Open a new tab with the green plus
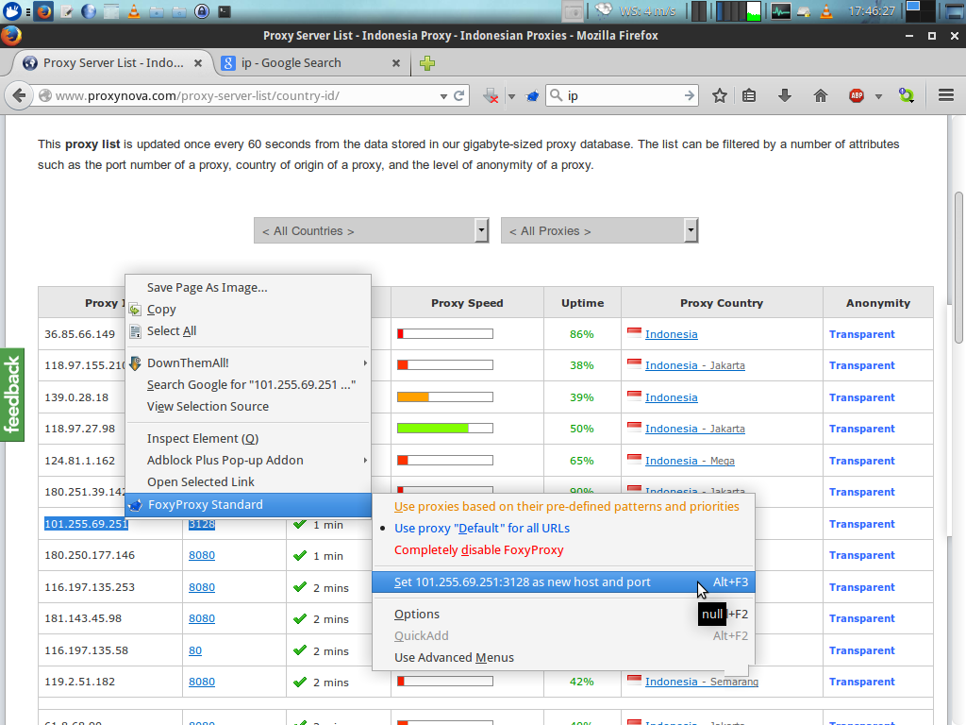The height and width of the screenshot is (725, 966). 427,63
